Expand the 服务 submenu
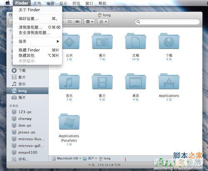The height and width of the screenshot is (171, 208). pos(37,42)
